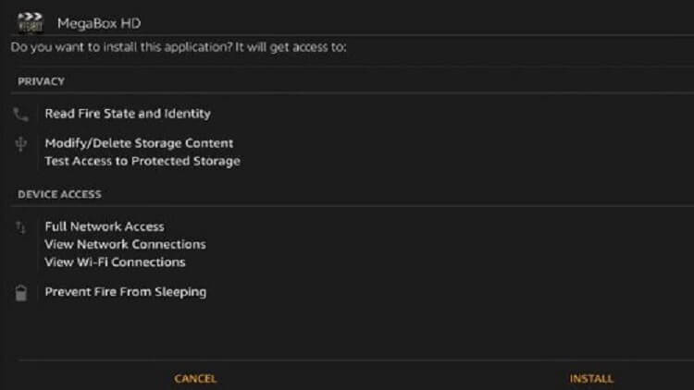
Task: Click the install confirmation question text
Action: pos(179,47)
